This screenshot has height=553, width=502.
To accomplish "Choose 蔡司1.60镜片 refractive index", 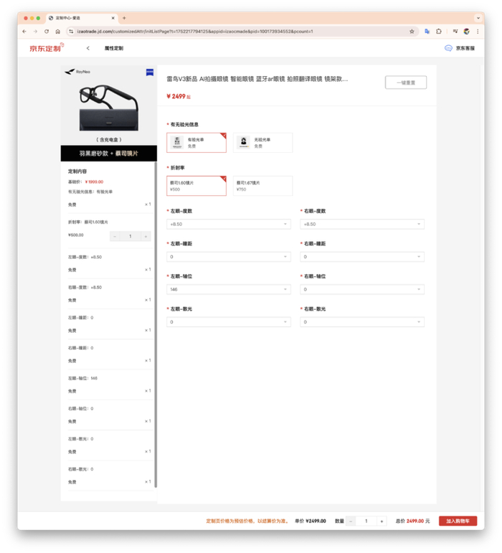I will [196, 186].
